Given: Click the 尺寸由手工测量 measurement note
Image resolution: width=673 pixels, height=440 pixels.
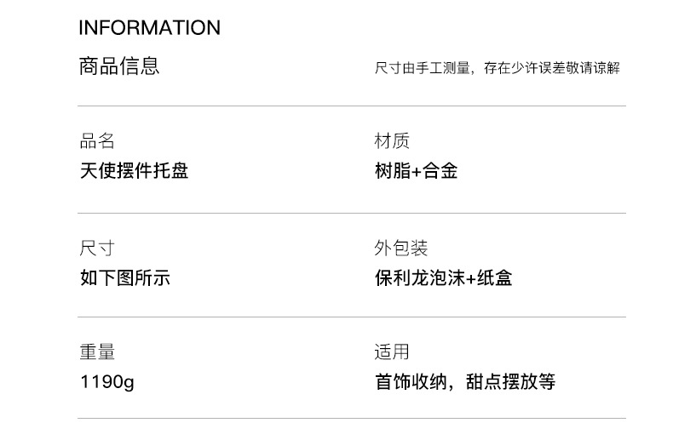Looking at the screenshot, I should (423, 68).
